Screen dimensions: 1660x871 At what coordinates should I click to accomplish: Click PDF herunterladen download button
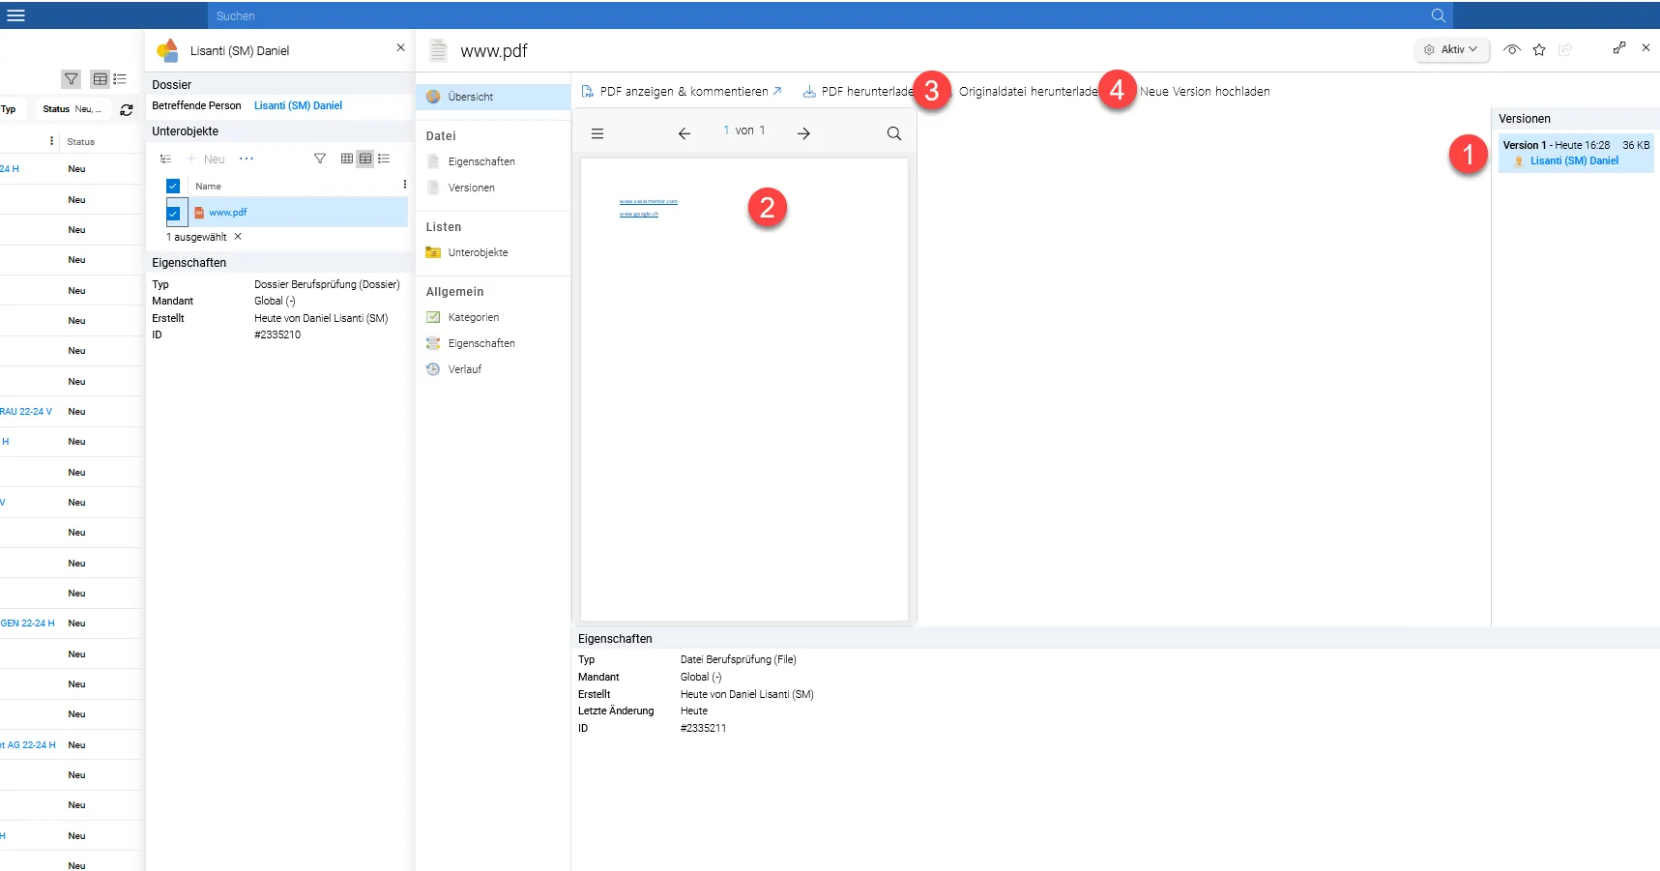pos(859,92)
